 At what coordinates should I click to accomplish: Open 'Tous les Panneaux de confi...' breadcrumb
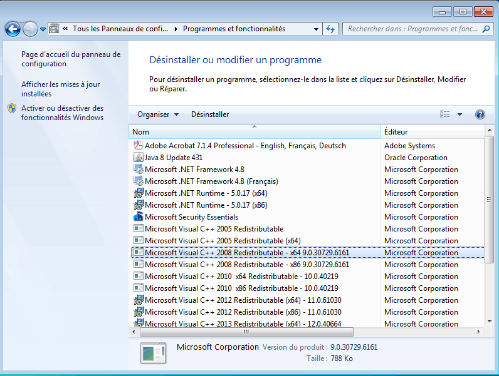click(x=120, y=29)
